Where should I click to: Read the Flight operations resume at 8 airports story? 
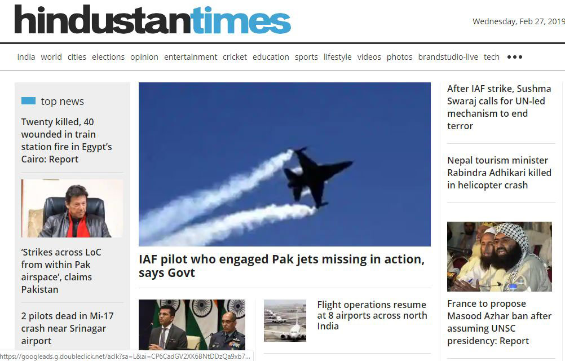(372, 315)
